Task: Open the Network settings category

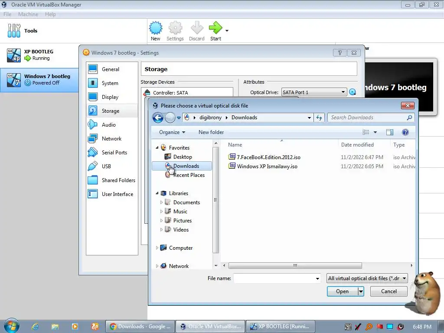Action: point(112,138)
